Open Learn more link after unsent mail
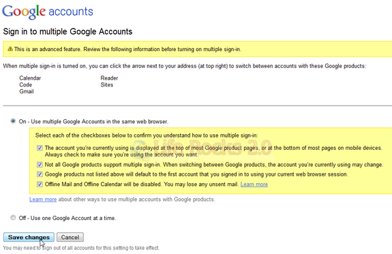Screen dimensions: 392x254 point(254,185)
